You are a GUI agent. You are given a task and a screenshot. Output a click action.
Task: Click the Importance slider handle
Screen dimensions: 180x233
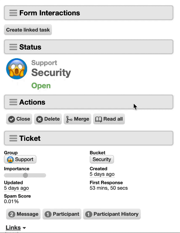tap(25, 175)
